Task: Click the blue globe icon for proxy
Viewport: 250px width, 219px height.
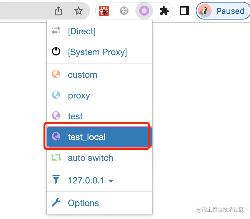Action: [x=56, y=95]
